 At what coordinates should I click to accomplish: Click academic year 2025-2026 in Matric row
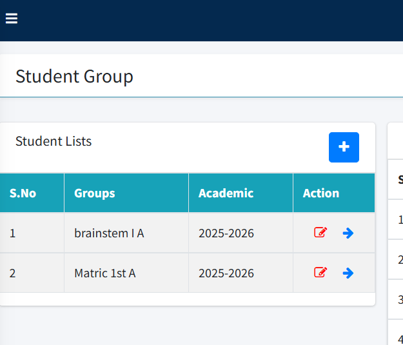tap(226, 273)
